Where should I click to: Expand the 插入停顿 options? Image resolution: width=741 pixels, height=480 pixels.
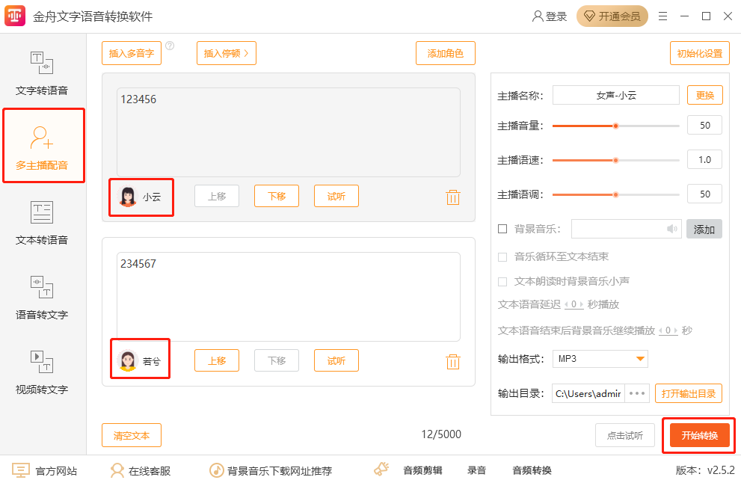pos(226,53)
